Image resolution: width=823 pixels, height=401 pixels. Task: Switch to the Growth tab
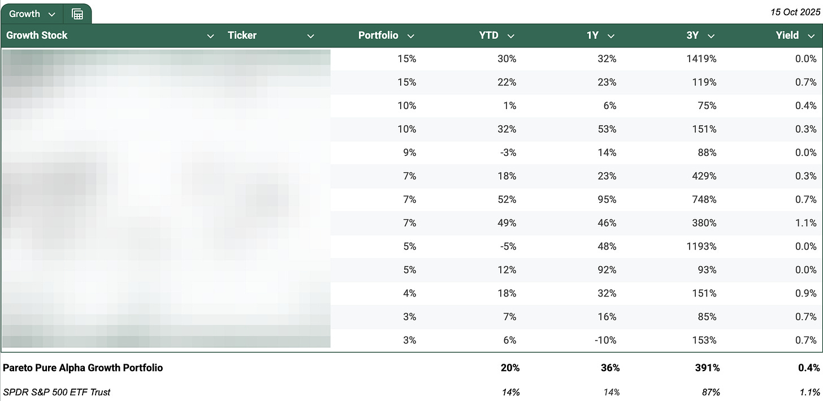point(25,14)
